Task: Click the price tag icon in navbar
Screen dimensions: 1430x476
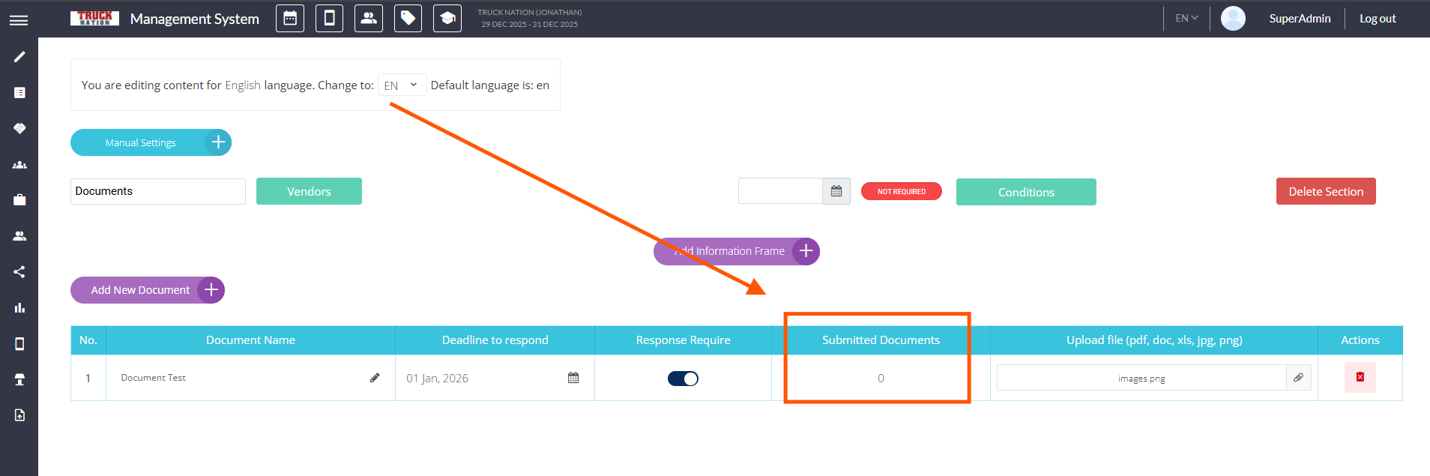Action: click(x=408, y=19)
